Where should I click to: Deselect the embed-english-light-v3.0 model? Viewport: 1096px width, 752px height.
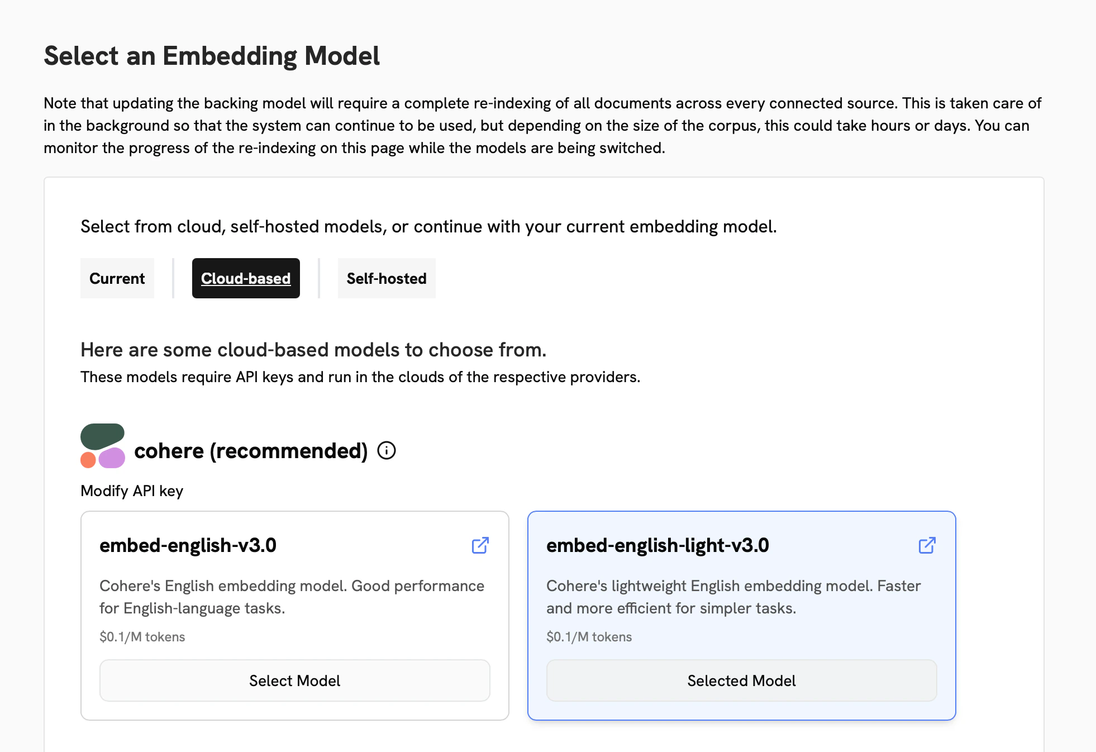coord(741,680)
